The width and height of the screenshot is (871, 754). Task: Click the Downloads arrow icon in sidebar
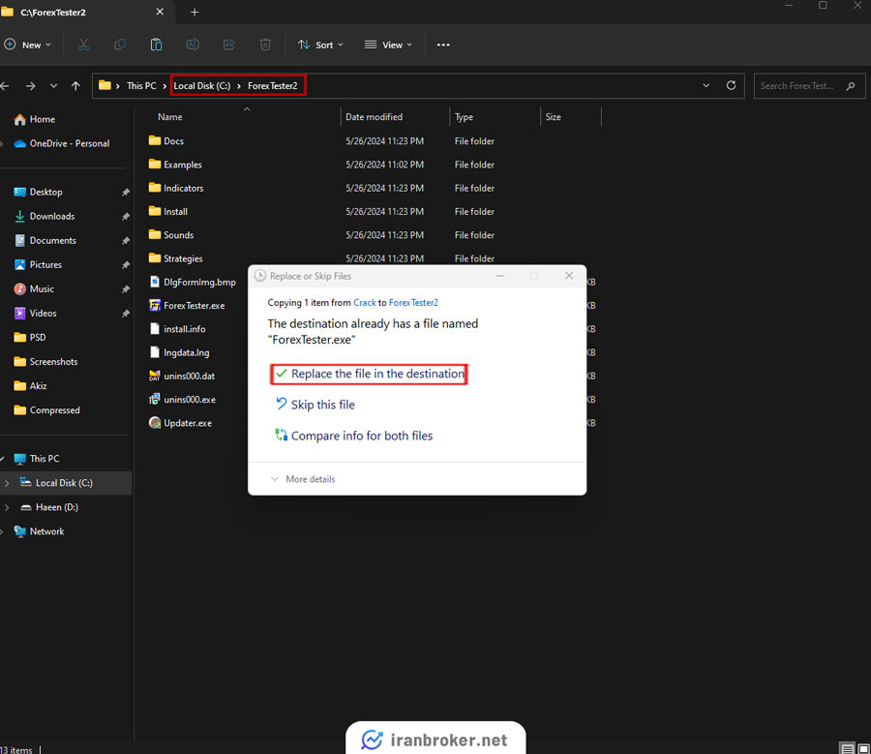pyautogui.click(x=20, y=216)
